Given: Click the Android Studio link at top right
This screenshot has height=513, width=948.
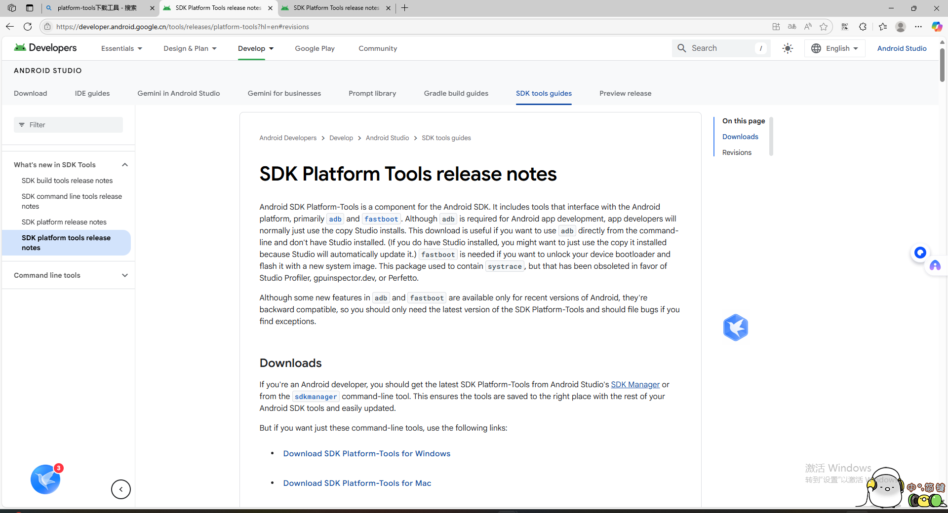Looking at the screenshot, I should tap(902, 48).
